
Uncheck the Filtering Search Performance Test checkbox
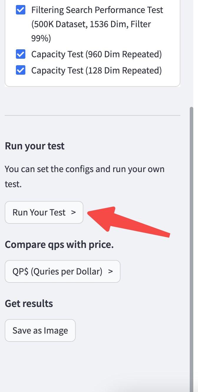pos(20,10)
